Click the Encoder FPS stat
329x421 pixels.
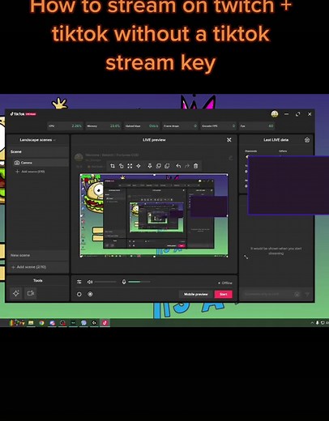(x=218, y=126)
